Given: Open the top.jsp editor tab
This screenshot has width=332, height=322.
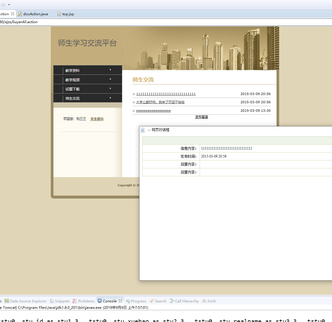Looking at the screenshot, I should click(x=68, y=14).
